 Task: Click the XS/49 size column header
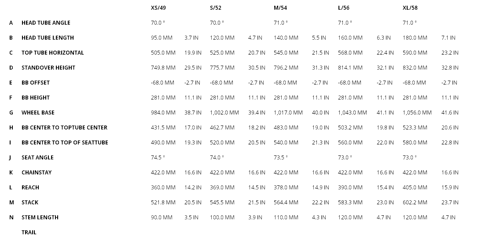pos(158,8)
